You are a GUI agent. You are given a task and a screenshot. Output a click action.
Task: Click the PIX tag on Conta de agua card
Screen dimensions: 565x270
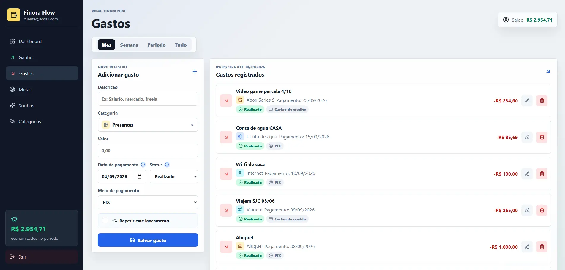(x=275, y=146)
